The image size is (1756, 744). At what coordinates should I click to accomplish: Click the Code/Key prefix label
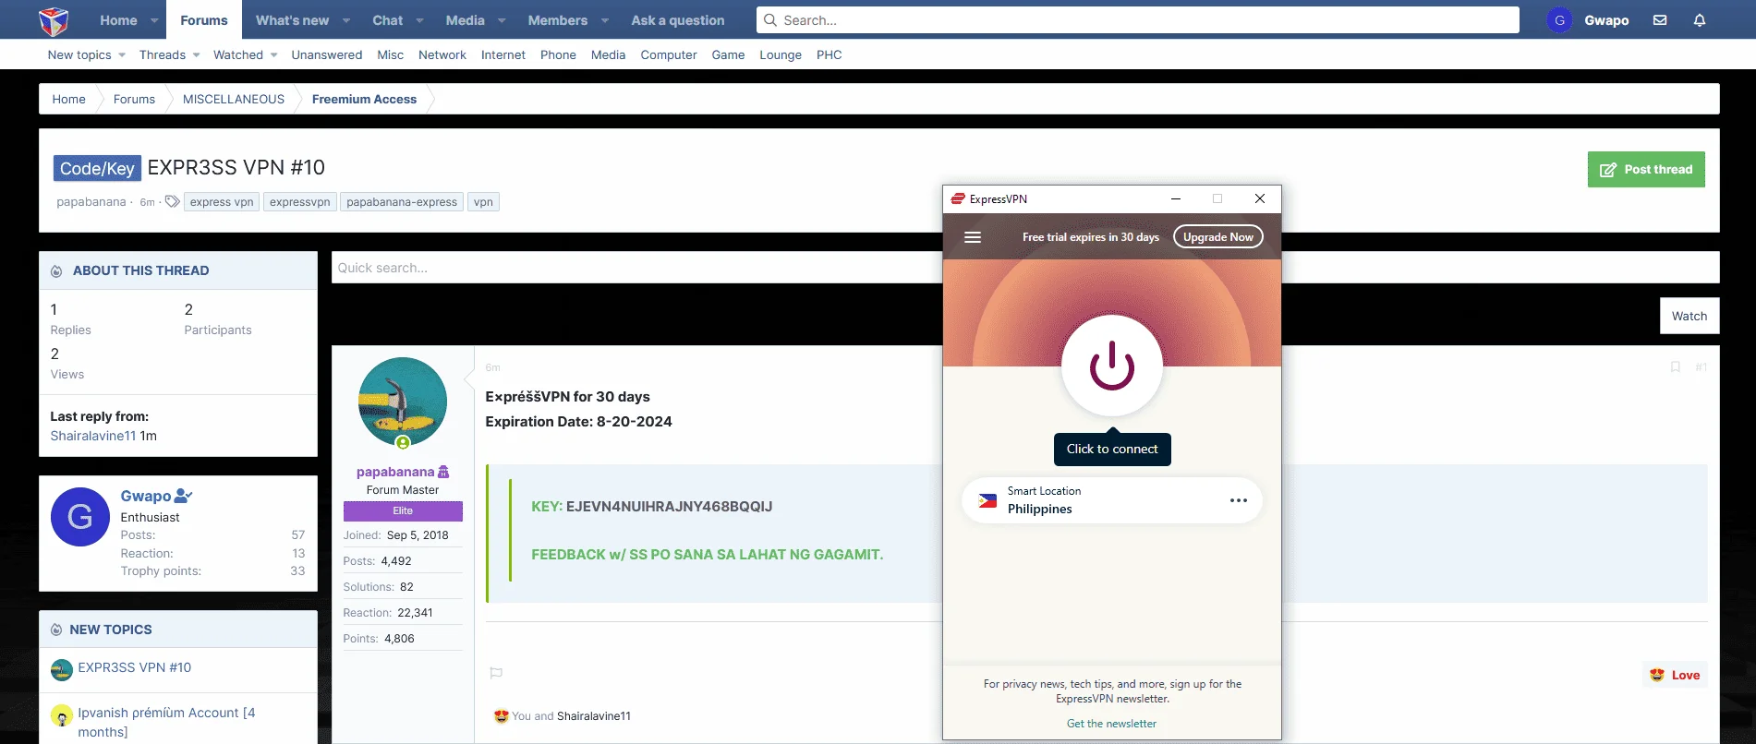tap(97, 168)
